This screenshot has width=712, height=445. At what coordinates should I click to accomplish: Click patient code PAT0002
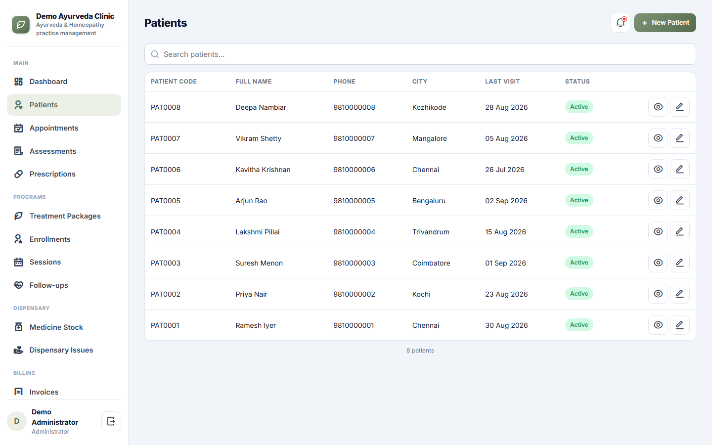click(x=166, y=294)
